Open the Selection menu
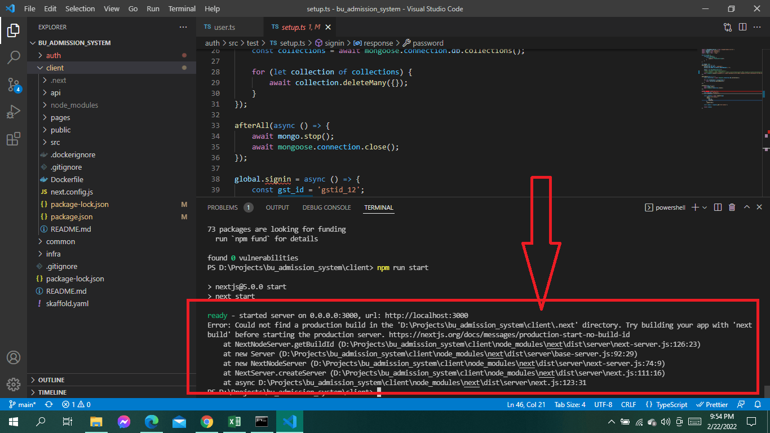This screenshot has height=433, width=770. (80, 9)
